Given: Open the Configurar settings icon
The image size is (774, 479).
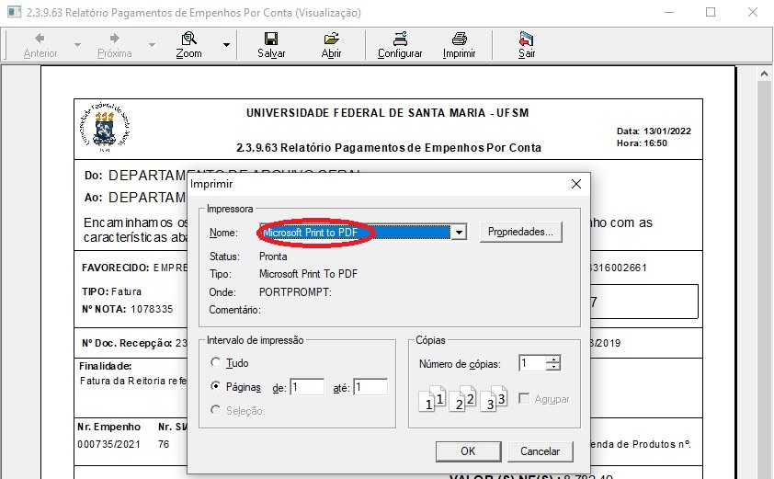Looking at the screenshot, I should click(x=400, y=40).
